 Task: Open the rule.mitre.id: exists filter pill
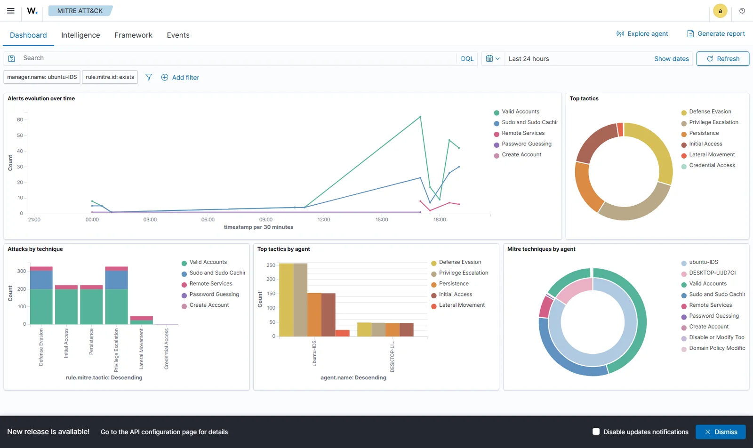tap(110, 77)
